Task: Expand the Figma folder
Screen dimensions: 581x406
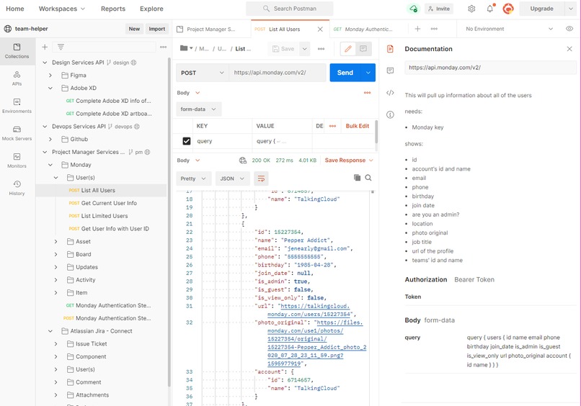Action: point(50,75)
